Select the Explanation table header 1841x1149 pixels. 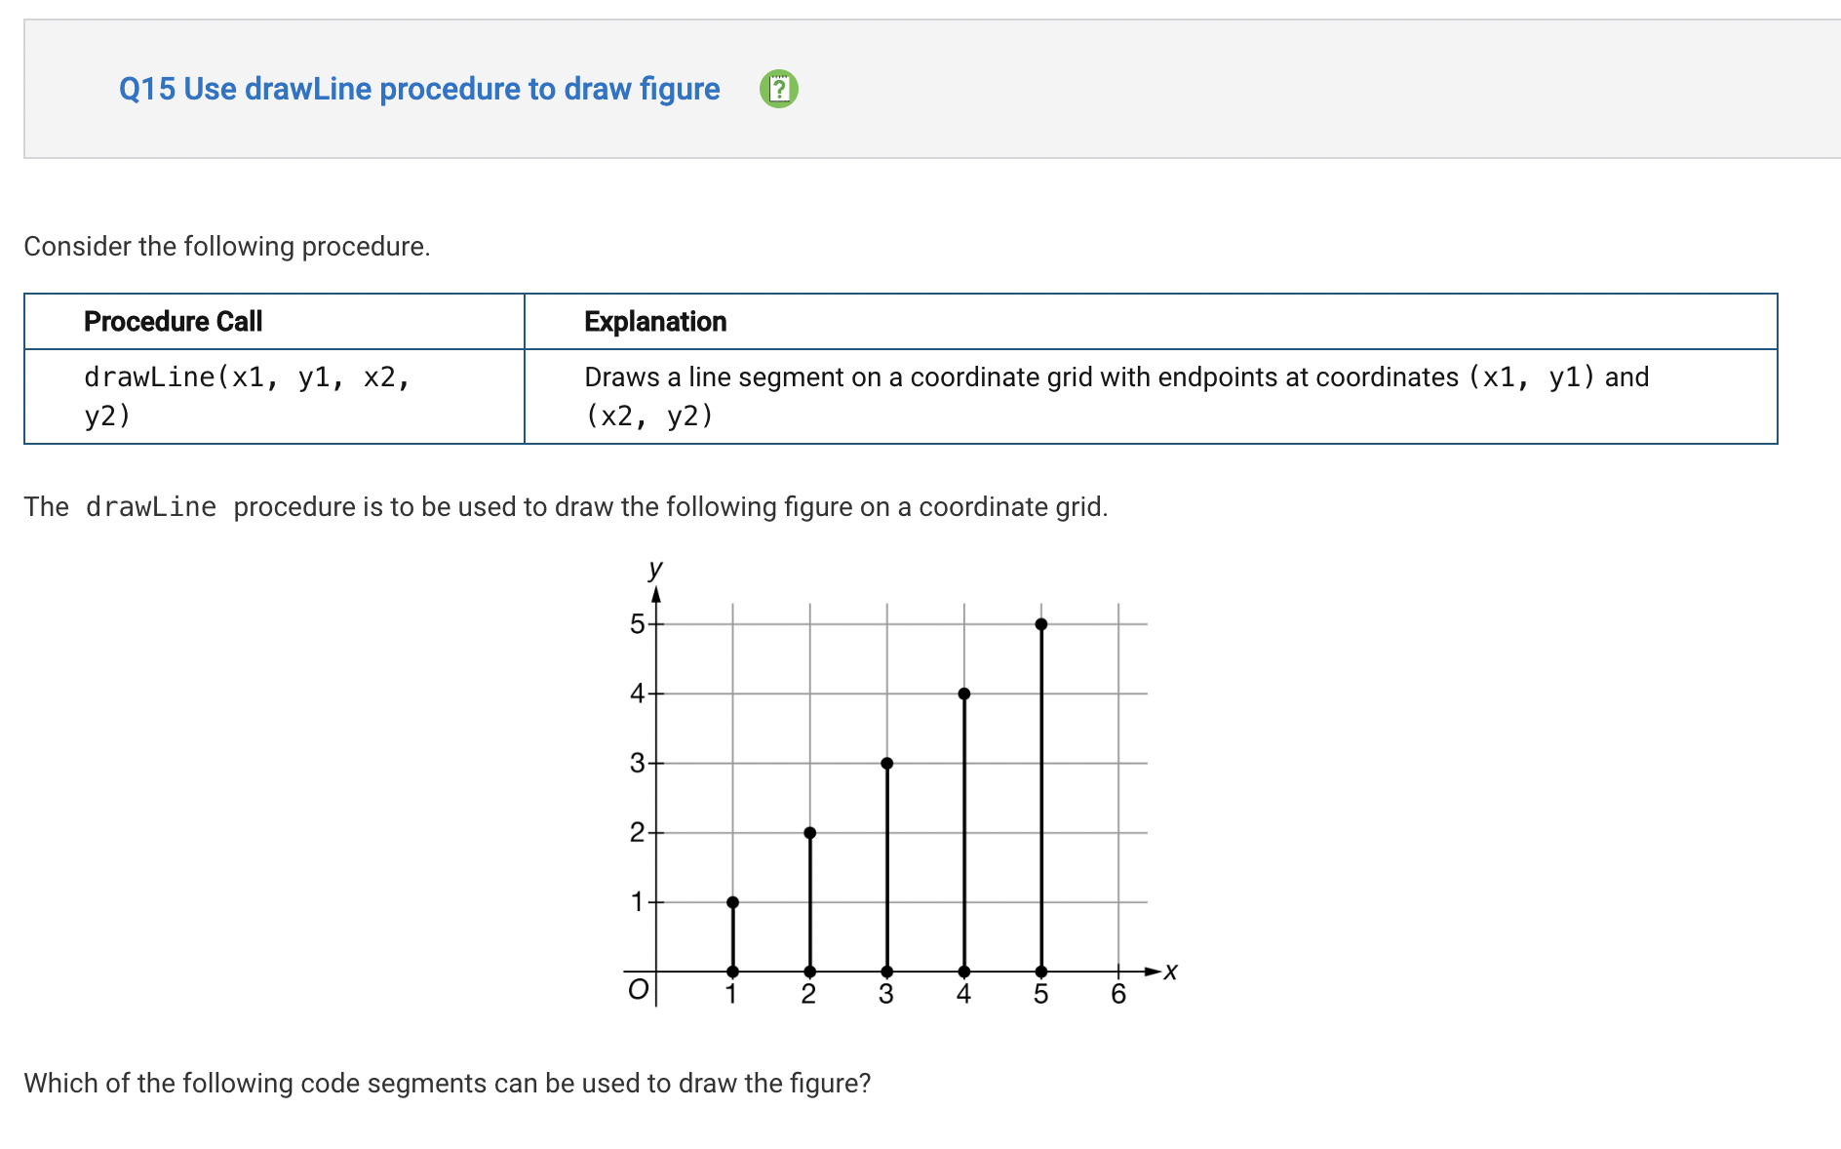[x=655, y=321]
